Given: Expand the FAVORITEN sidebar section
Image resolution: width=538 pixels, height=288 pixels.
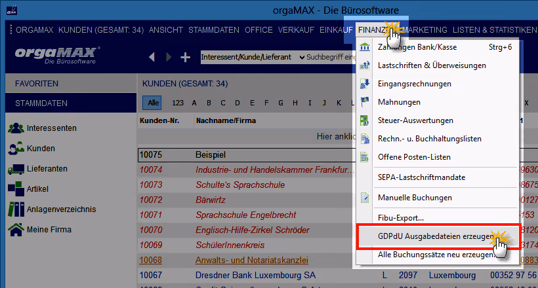Looking at the screenshot, I should click(x=71, y=84).
